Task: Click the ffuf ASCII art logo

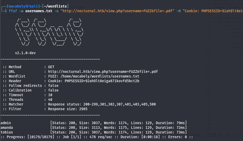Action: (49, 32)
